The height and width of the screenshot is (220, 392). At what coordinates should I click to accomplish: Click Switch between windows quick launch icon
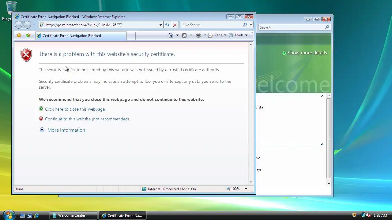tap(29, 215)
